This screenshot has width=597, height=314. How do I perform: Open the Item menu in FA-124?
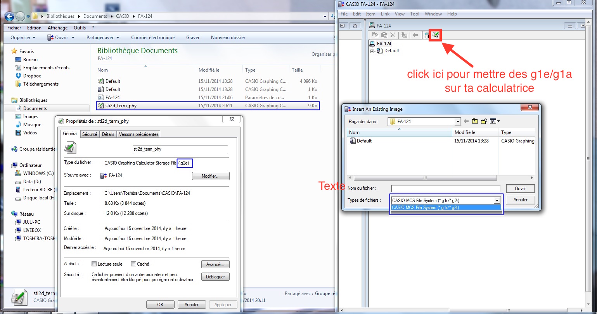pos(370,14)
